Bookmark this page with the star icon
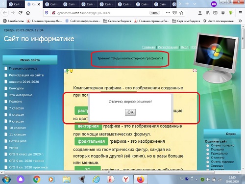245x184 pixels. coord(181,13)
